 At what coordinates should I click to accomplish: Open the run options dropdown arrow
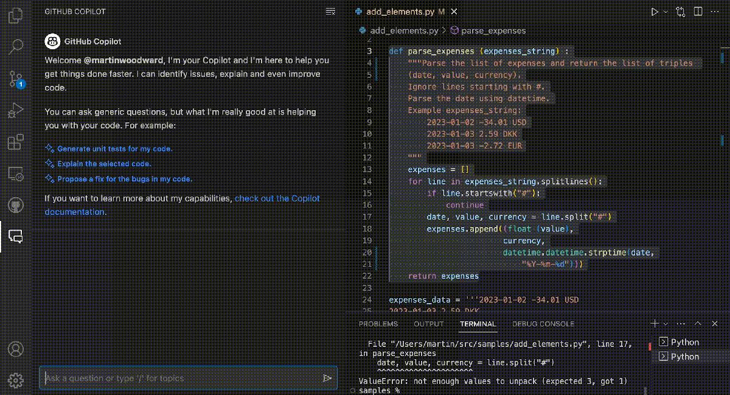click(x=665, y=12)
